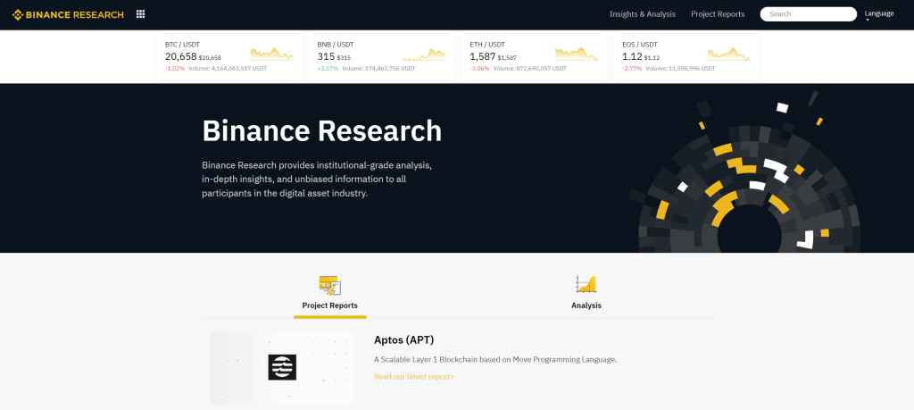Switch to the Project Reports tab label
Viewport: 914px width, 410px height.
coord(330,305)
